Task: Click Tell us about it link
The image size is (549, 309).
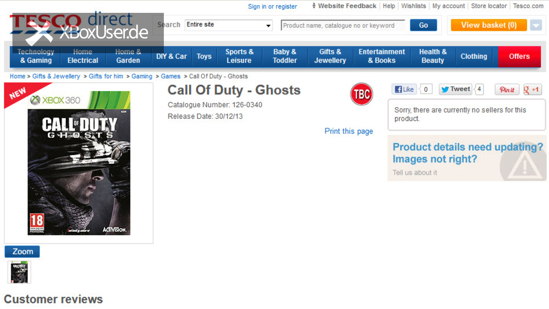Action: coord(415,173)
